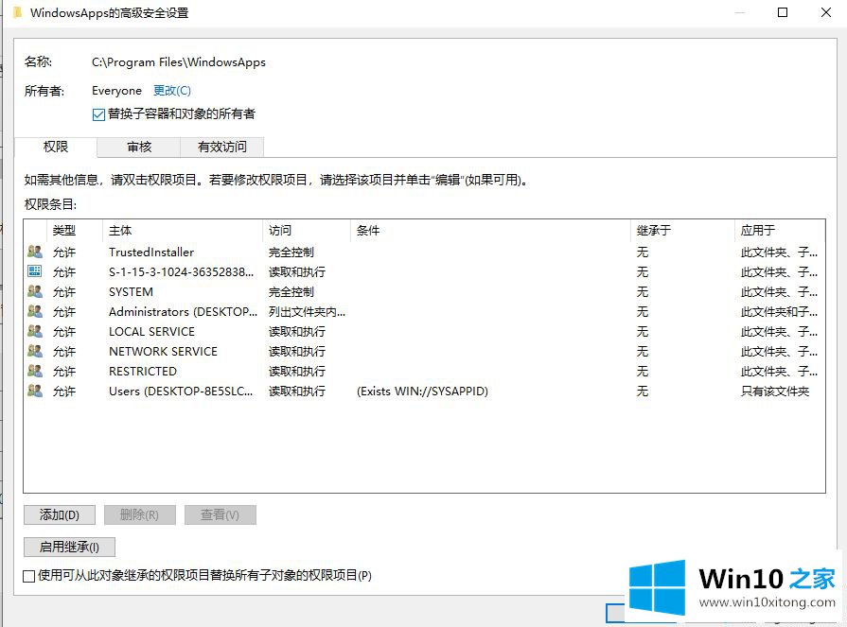
Task: Click the RESTRICTED row user icon
Action: click(35, 372)
